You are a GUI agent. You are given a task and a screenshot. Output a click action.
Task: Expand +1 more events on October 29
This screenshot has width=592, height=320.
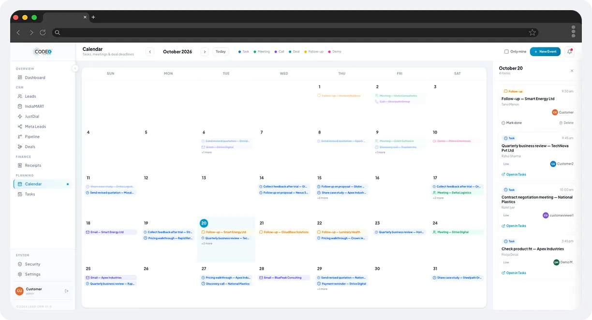[x=322, y=289]
